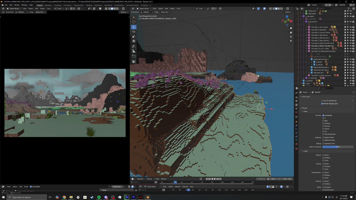
Task: Open Options in right viewport header
Action: click(x=288, y=12)
